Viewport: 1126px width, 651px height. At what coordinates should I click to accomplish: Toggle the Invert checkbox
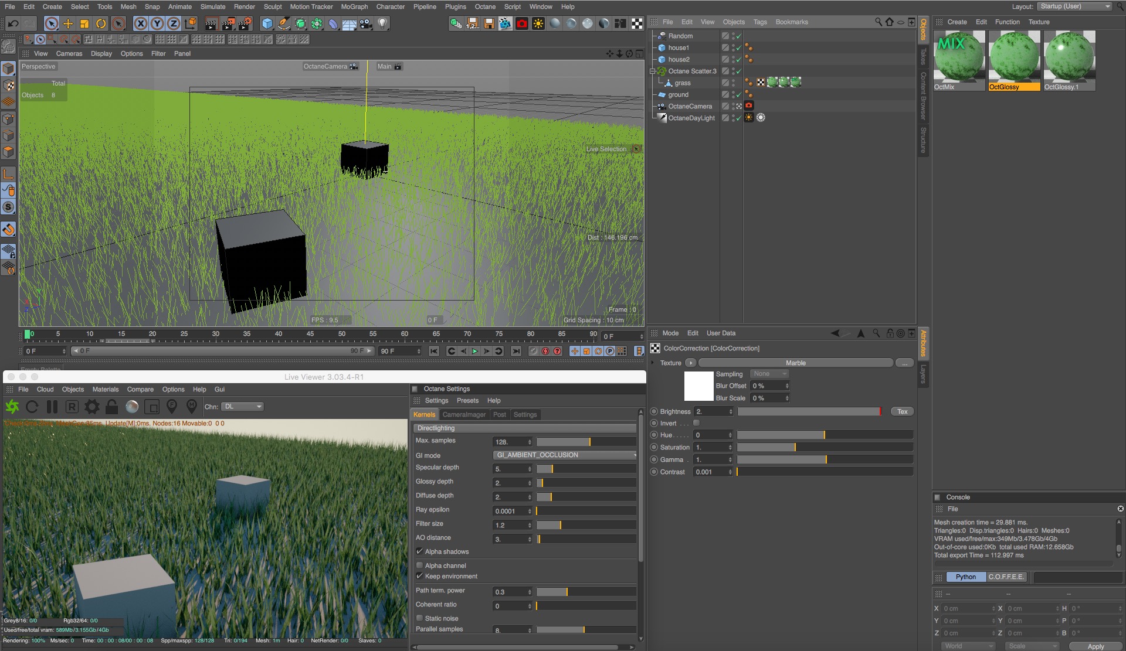click(696, 423)
